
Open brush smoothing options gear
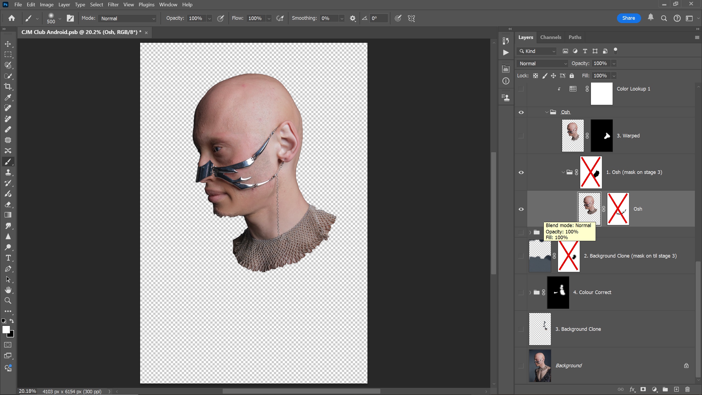click(x=353, y=18)
